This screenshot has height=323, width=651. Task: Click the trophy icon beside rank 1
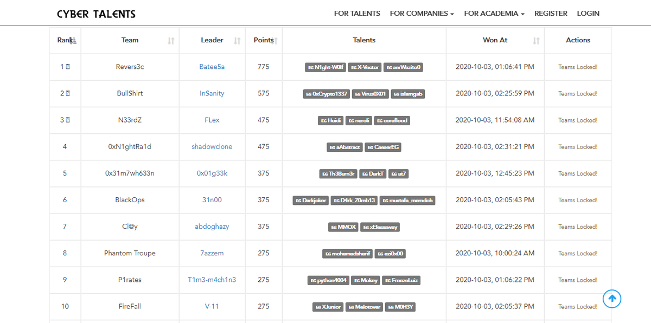68,67
